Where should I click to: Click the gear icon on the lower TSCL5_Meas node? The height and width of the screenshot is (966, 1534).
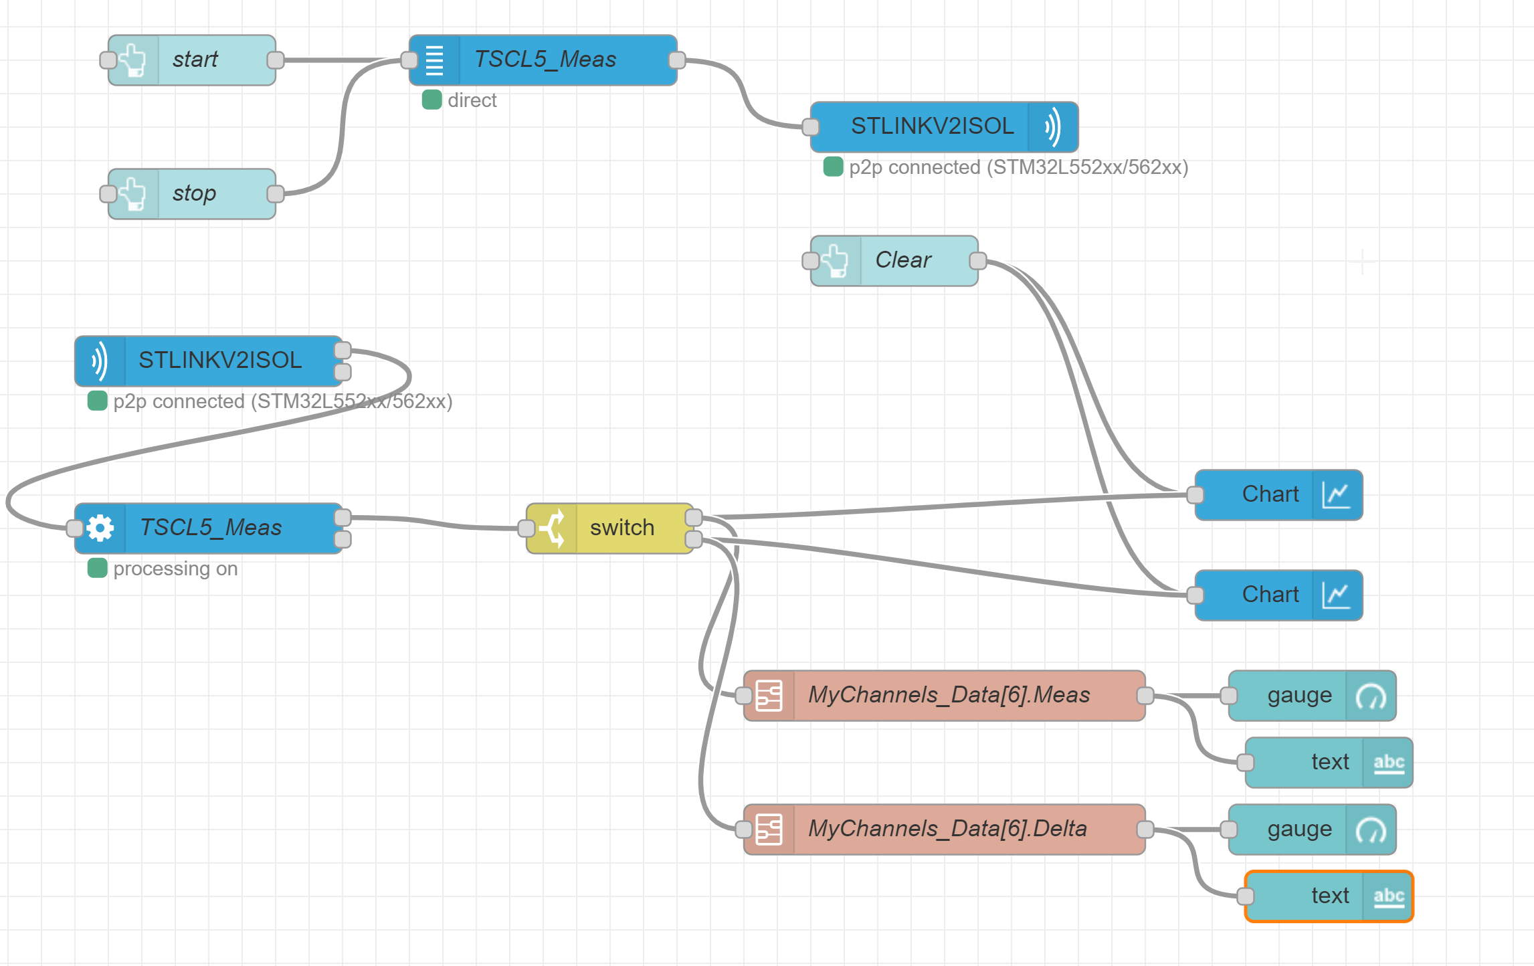100,528
